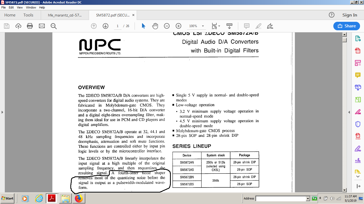Image resolution: width=364 pixels, height=204 pixels.
Task: Switch to the Home tab
Action: pos(10,15)
